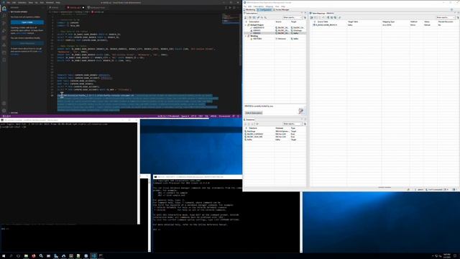Collapse the Default Project node in Subscriptions tree
Image resolution: width=460 pixels, height=259 pixels.
pyautogui.click(x=246, y=25)
